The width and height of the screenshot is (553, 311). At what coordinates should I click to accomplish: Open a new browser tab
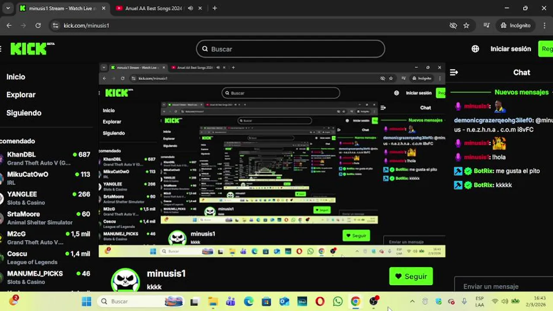215,8
